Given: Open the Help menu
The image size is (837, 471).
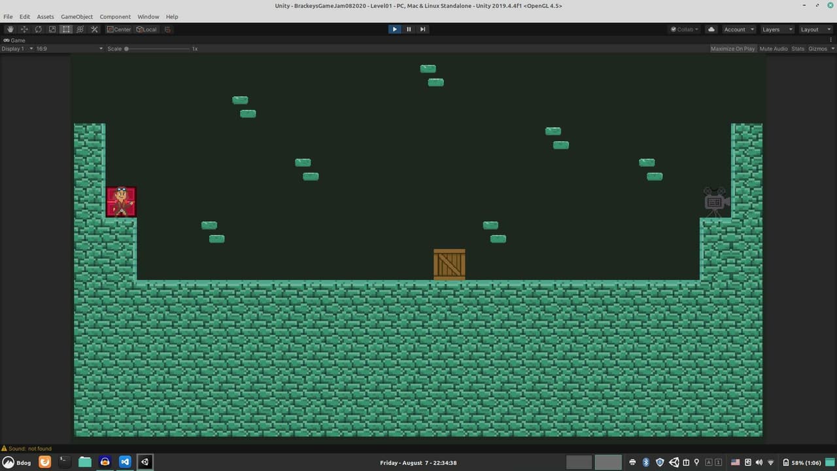Looking at the screenshot, I should click(x=172, y=16).
